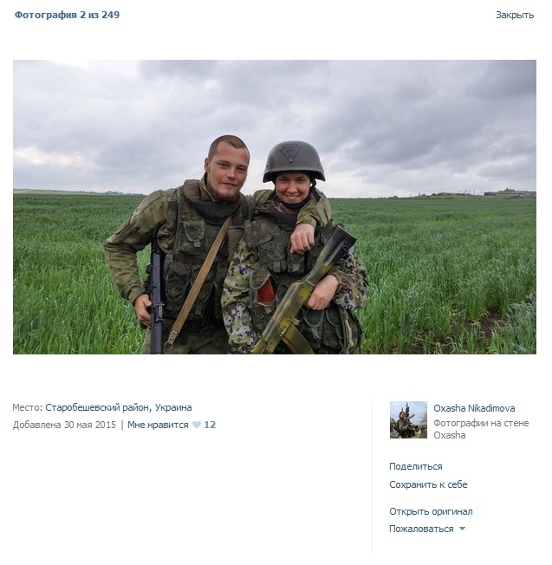Click Поделиться to share photo
This screenshot has width=552, height=565.
point(415,466)
